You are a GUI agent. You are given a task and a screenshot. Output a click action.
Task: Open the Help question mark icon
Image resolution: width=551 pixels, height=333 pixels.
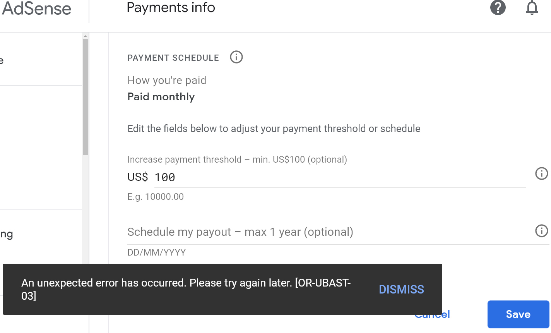tap(498, 7)
